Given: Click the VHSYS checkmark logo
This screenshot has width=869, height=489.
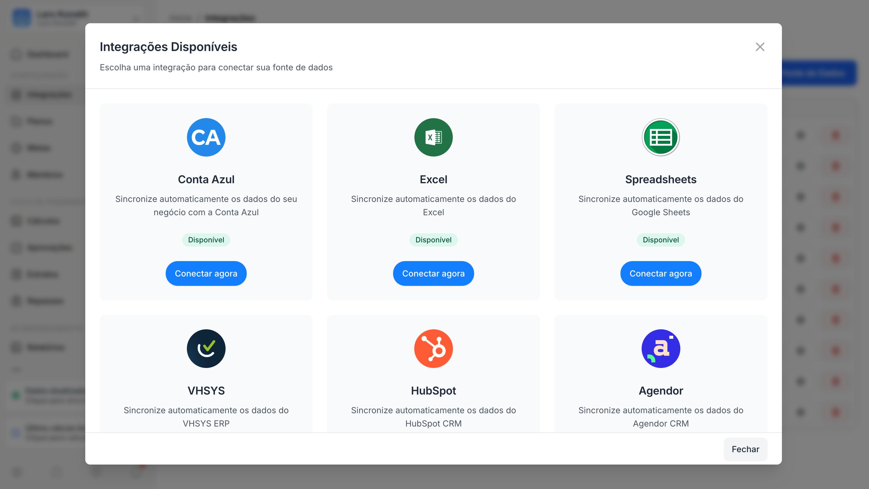Looking at the screenshot, I should tap(206, 349).
